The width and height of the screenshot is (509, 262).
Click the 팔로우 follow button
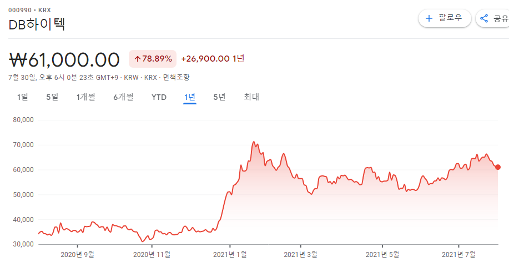point(445,18)
